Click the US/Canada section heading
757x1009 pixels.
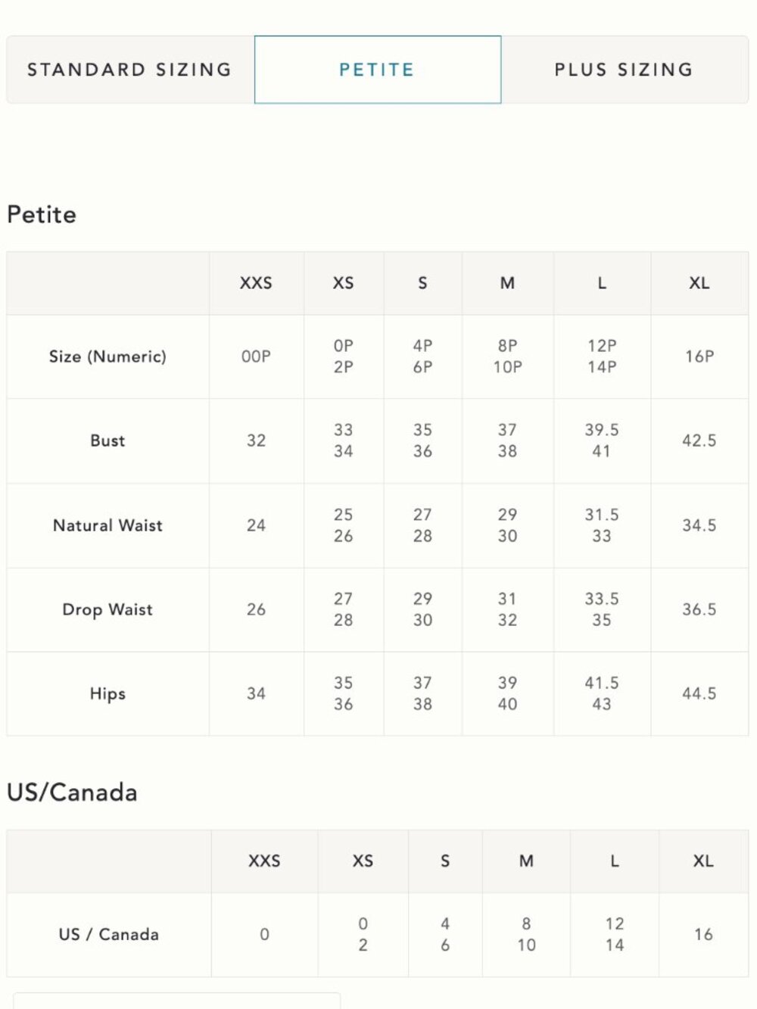[72, 793]
